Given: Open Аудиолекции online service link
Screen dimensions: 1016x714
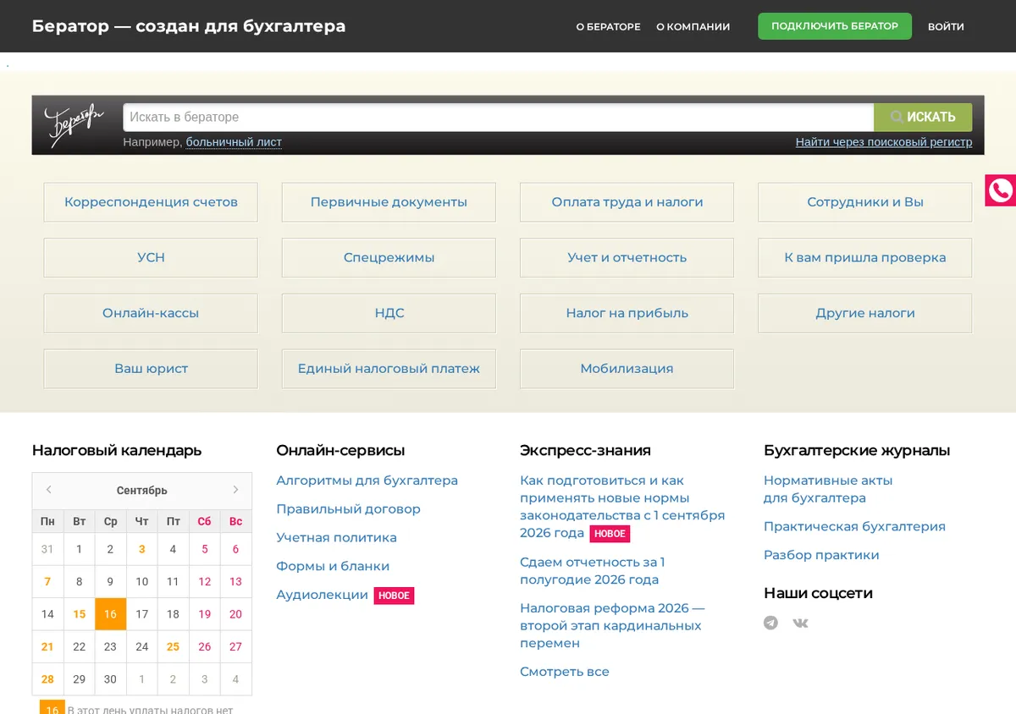Looking at the screenshot, I should point(322,595).
